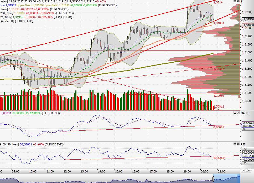The image size is (254, 183).
Task: Click the MACD pane title label
Action: point(245,113)
